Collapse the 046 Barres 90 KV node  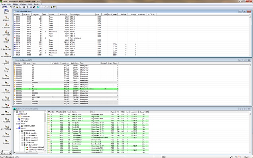pyautogui.click(x=22, y=145)
